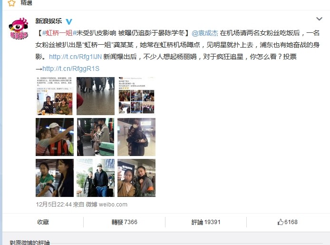View the airport floor photo thumbnail

pyautogui.click(x=96, y=96)
